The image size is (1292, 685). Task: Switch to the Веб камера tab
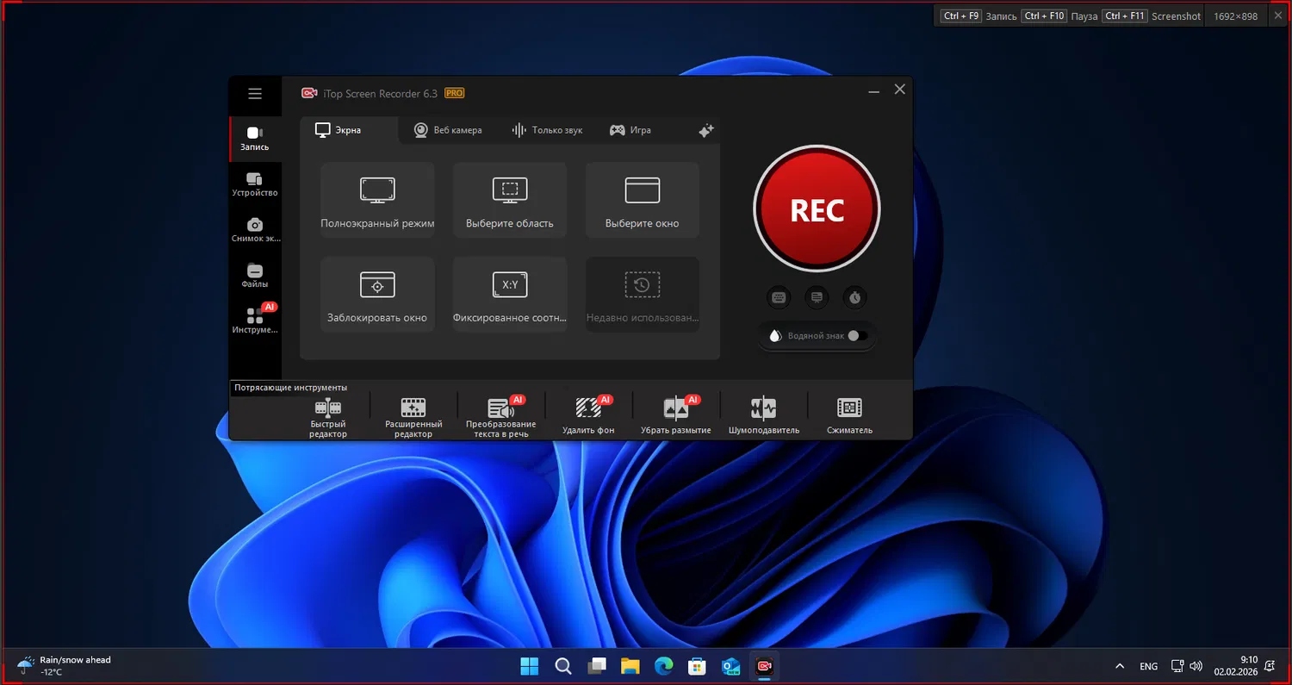pos(448,130)
